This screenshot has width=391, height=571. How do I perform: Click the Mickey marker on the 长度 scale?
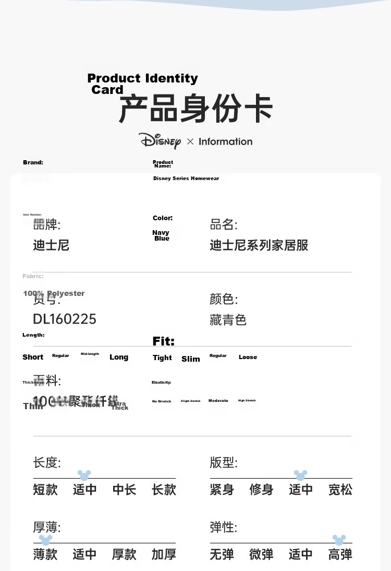point(84,475)
